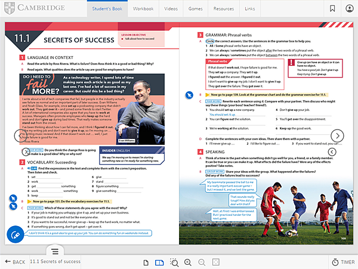Click the red exclamation note about give up

(x=315, y=68)
